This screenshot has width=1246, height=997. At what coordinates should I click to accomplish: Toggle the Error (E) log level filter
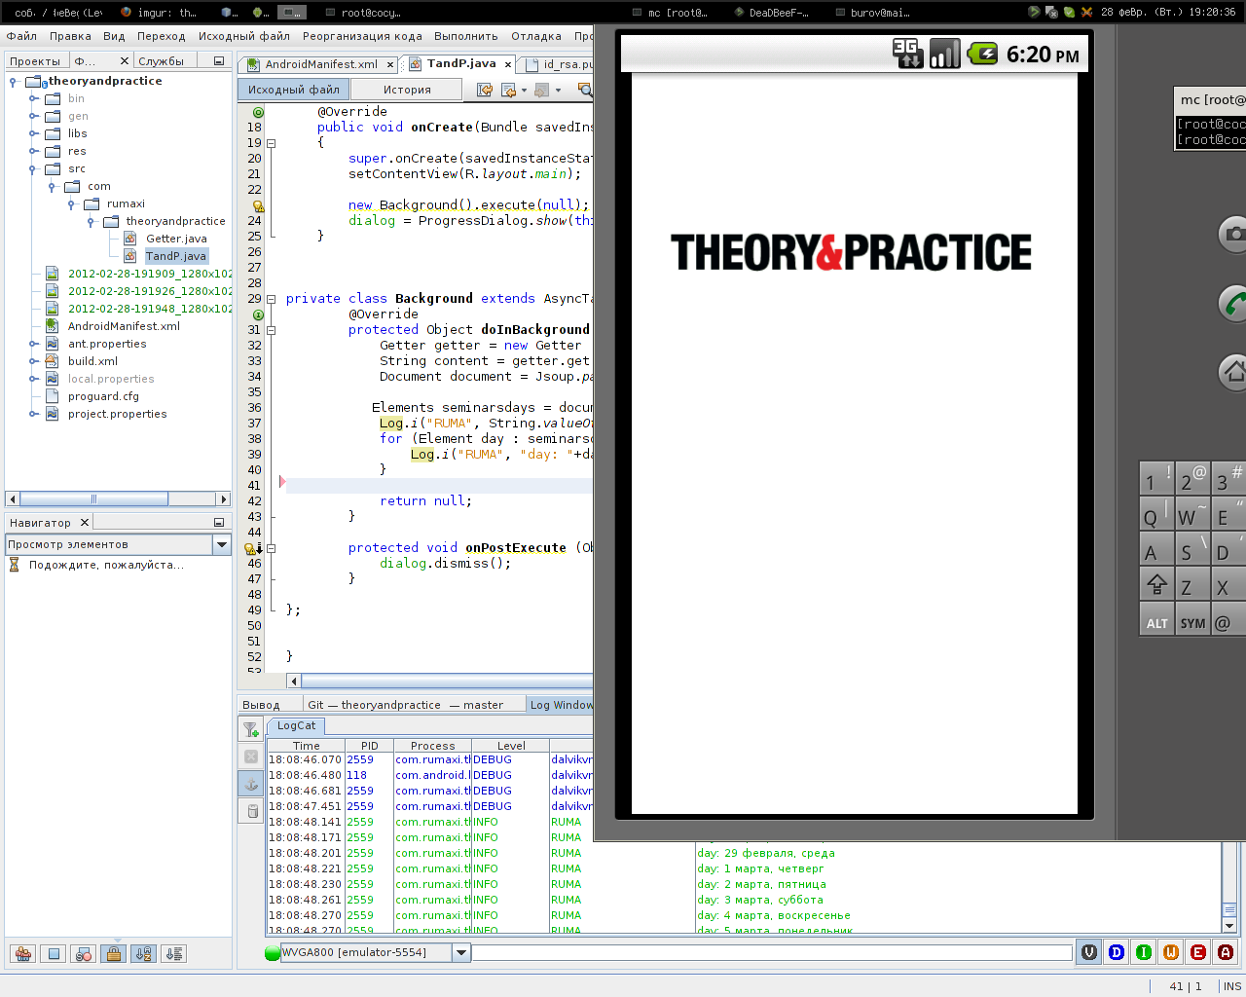[1198, 952]
